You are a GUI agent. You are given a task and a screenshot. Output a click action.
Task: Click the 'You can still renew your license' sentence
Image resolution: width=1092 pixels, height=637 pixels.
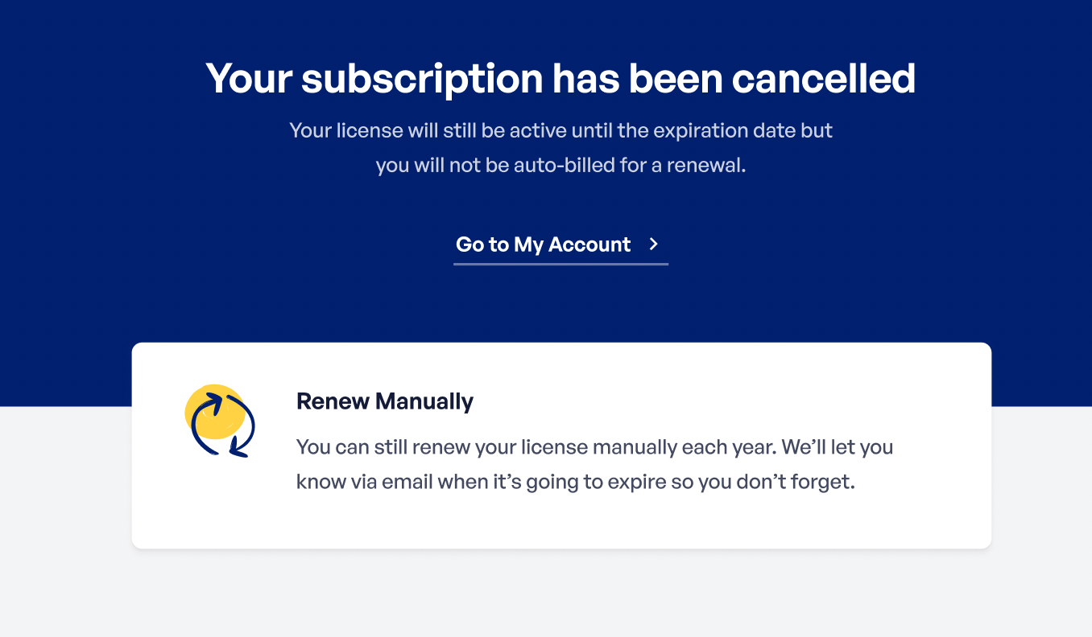(594, 447)
